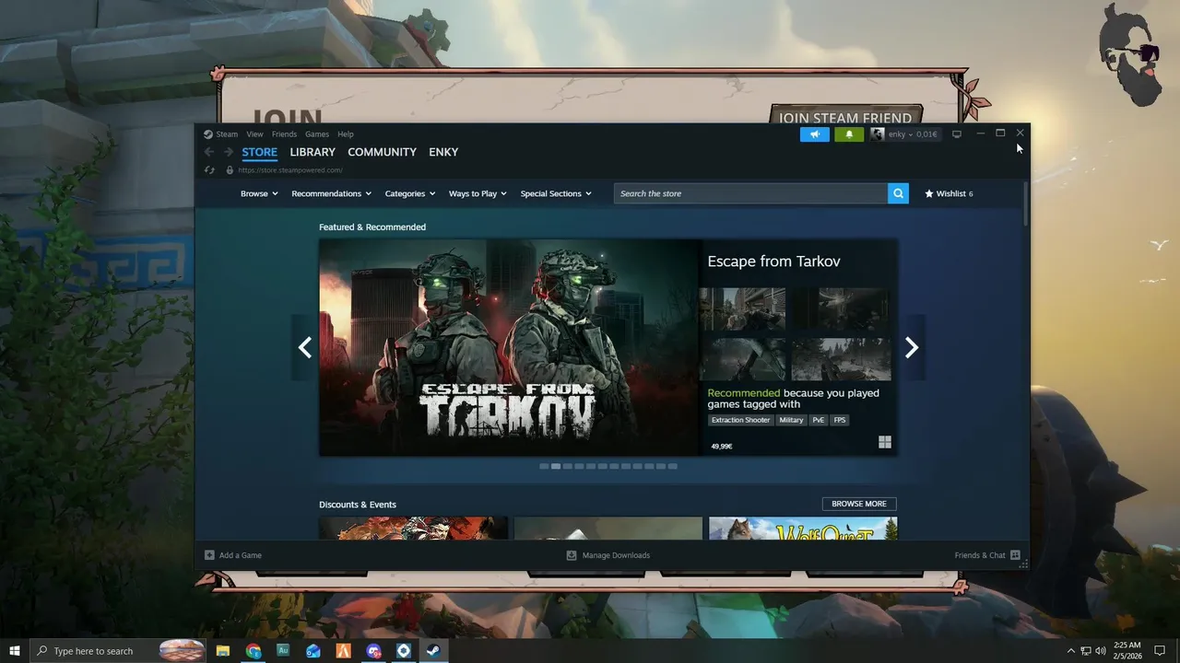This screenshot has width=1180, height=663.
Task: Click the BROWSE MORE button
Action: 859,504
